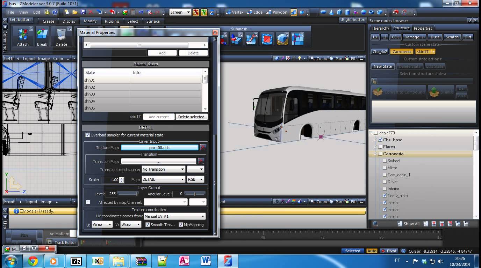The image size is (481, 268).
Task: Open WinRAR from the taskbar
Action: click(141, 261)
